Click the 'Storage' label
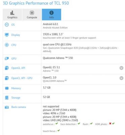Screen dimensions: 125x135 (16, 98)
